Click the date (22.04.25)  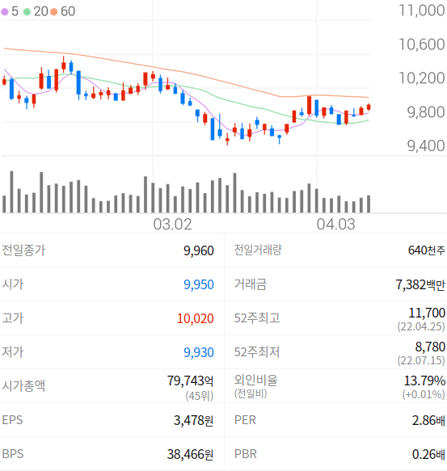coord(421,326)
